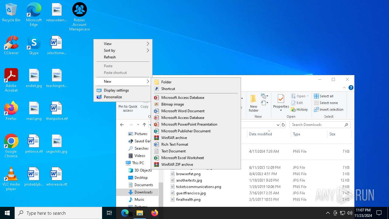Select thanpolice.rtf desktop file
Image resolution: width=389 pixels, height=219 pixels.
coord(57,111)
